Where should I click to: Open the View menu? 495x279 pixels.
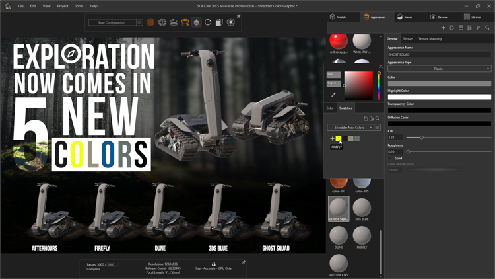(46, 6)
